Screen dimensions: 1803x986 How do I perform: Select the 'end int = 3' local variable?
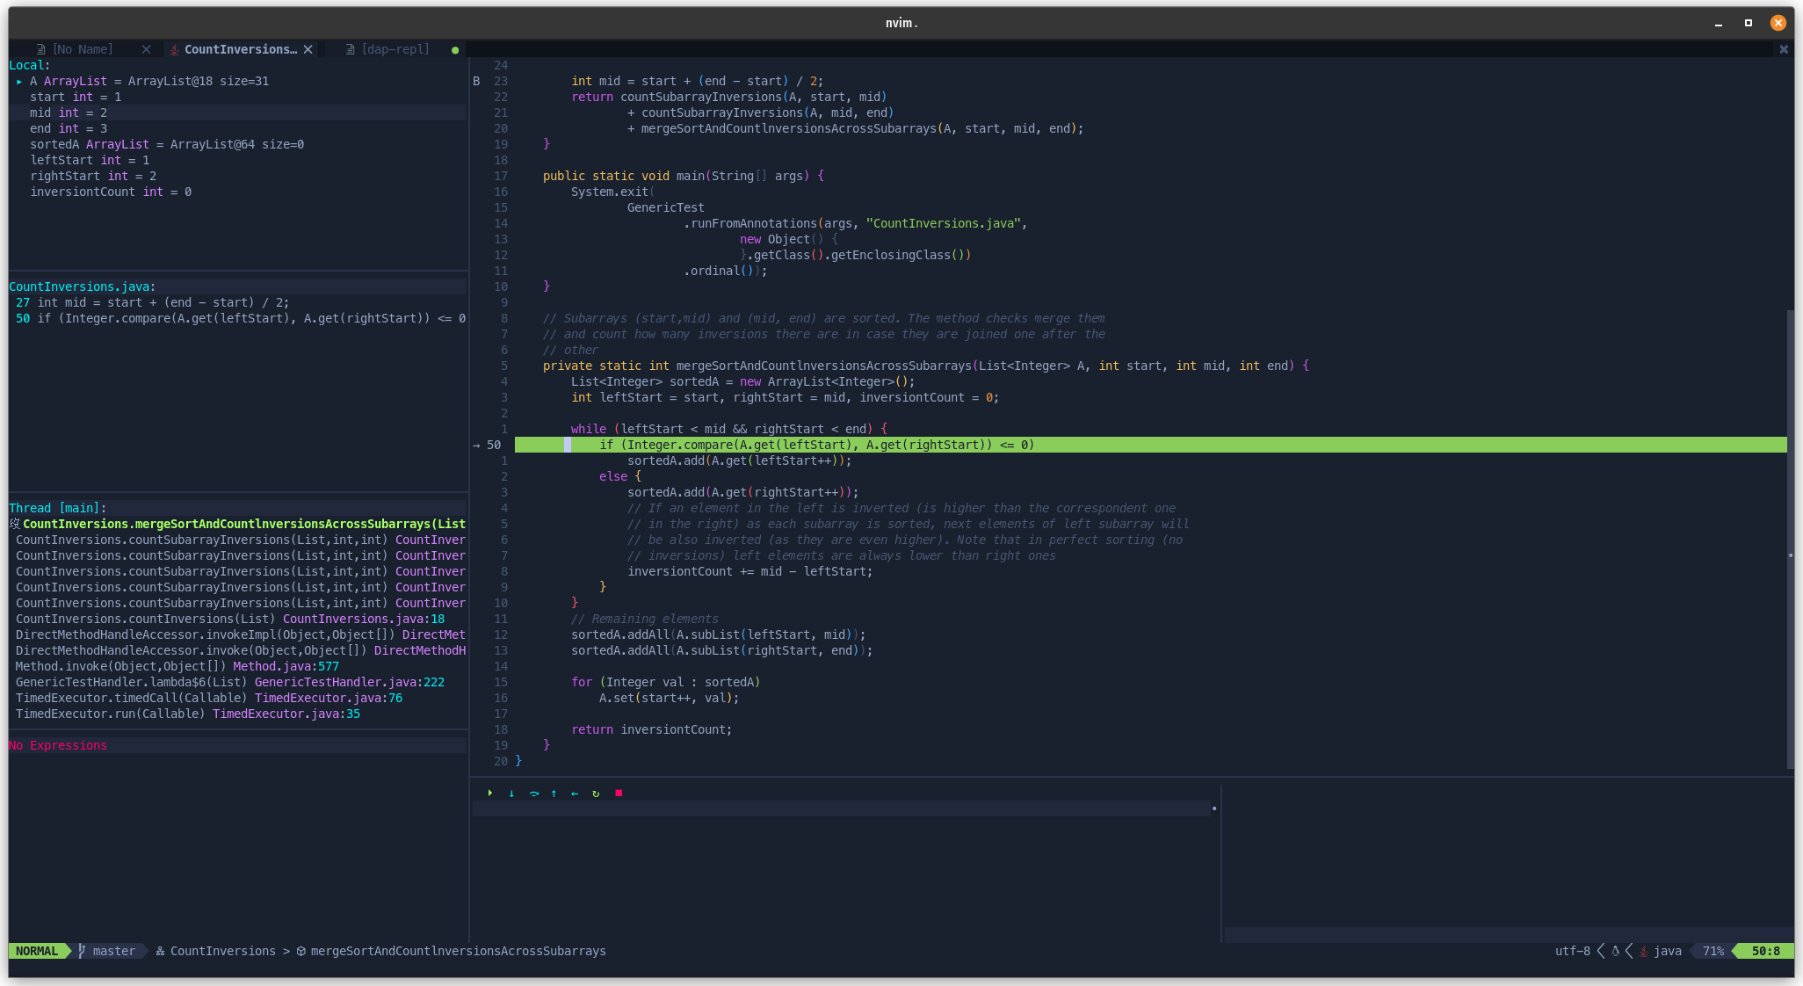69,128
